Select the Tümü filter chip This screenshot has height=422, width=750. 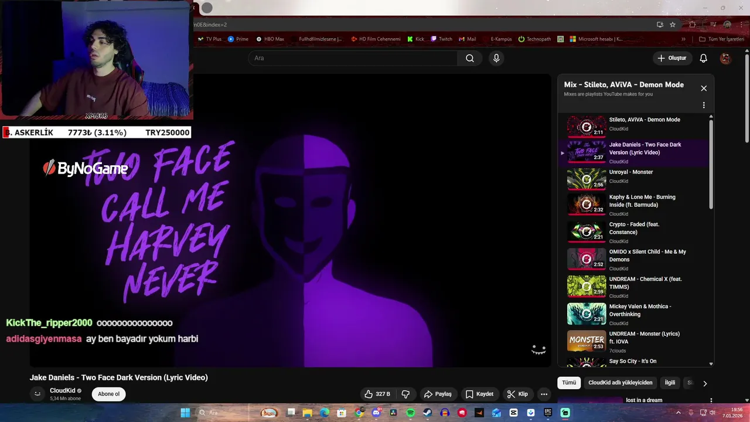click(x=569, y=383)
